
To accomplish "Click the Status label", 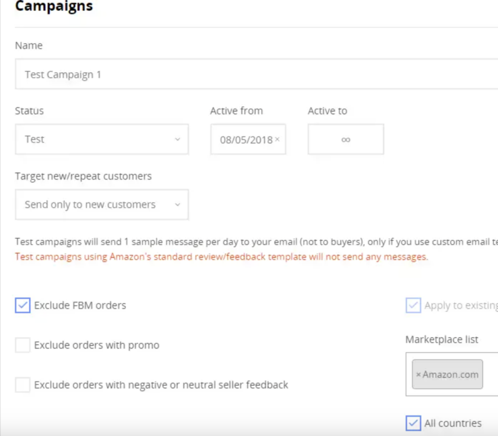I will pyautogui.click(x=29, y=111).
